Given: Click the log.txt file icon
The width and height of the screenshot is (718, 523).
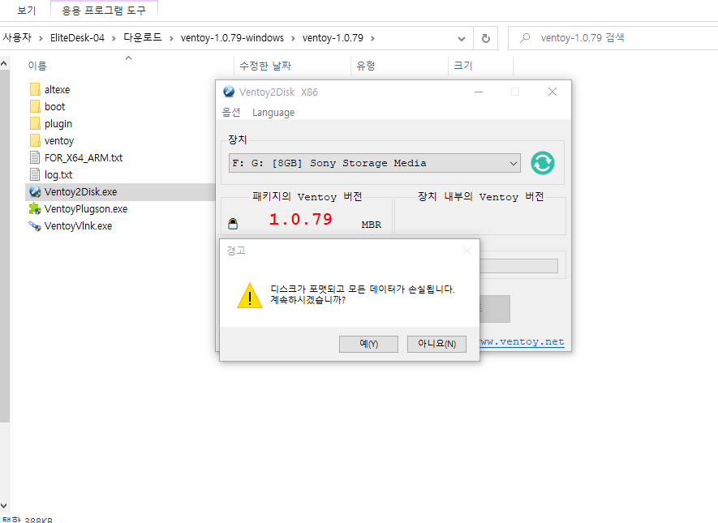Looking at the screenshot, I should [35, 174].
